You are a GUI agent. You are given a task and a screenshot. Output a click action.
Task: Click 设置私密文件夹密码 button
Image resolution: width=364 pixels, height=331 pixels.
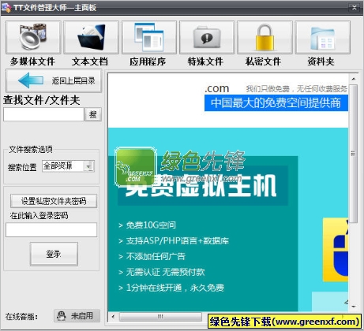coord(54,201)
